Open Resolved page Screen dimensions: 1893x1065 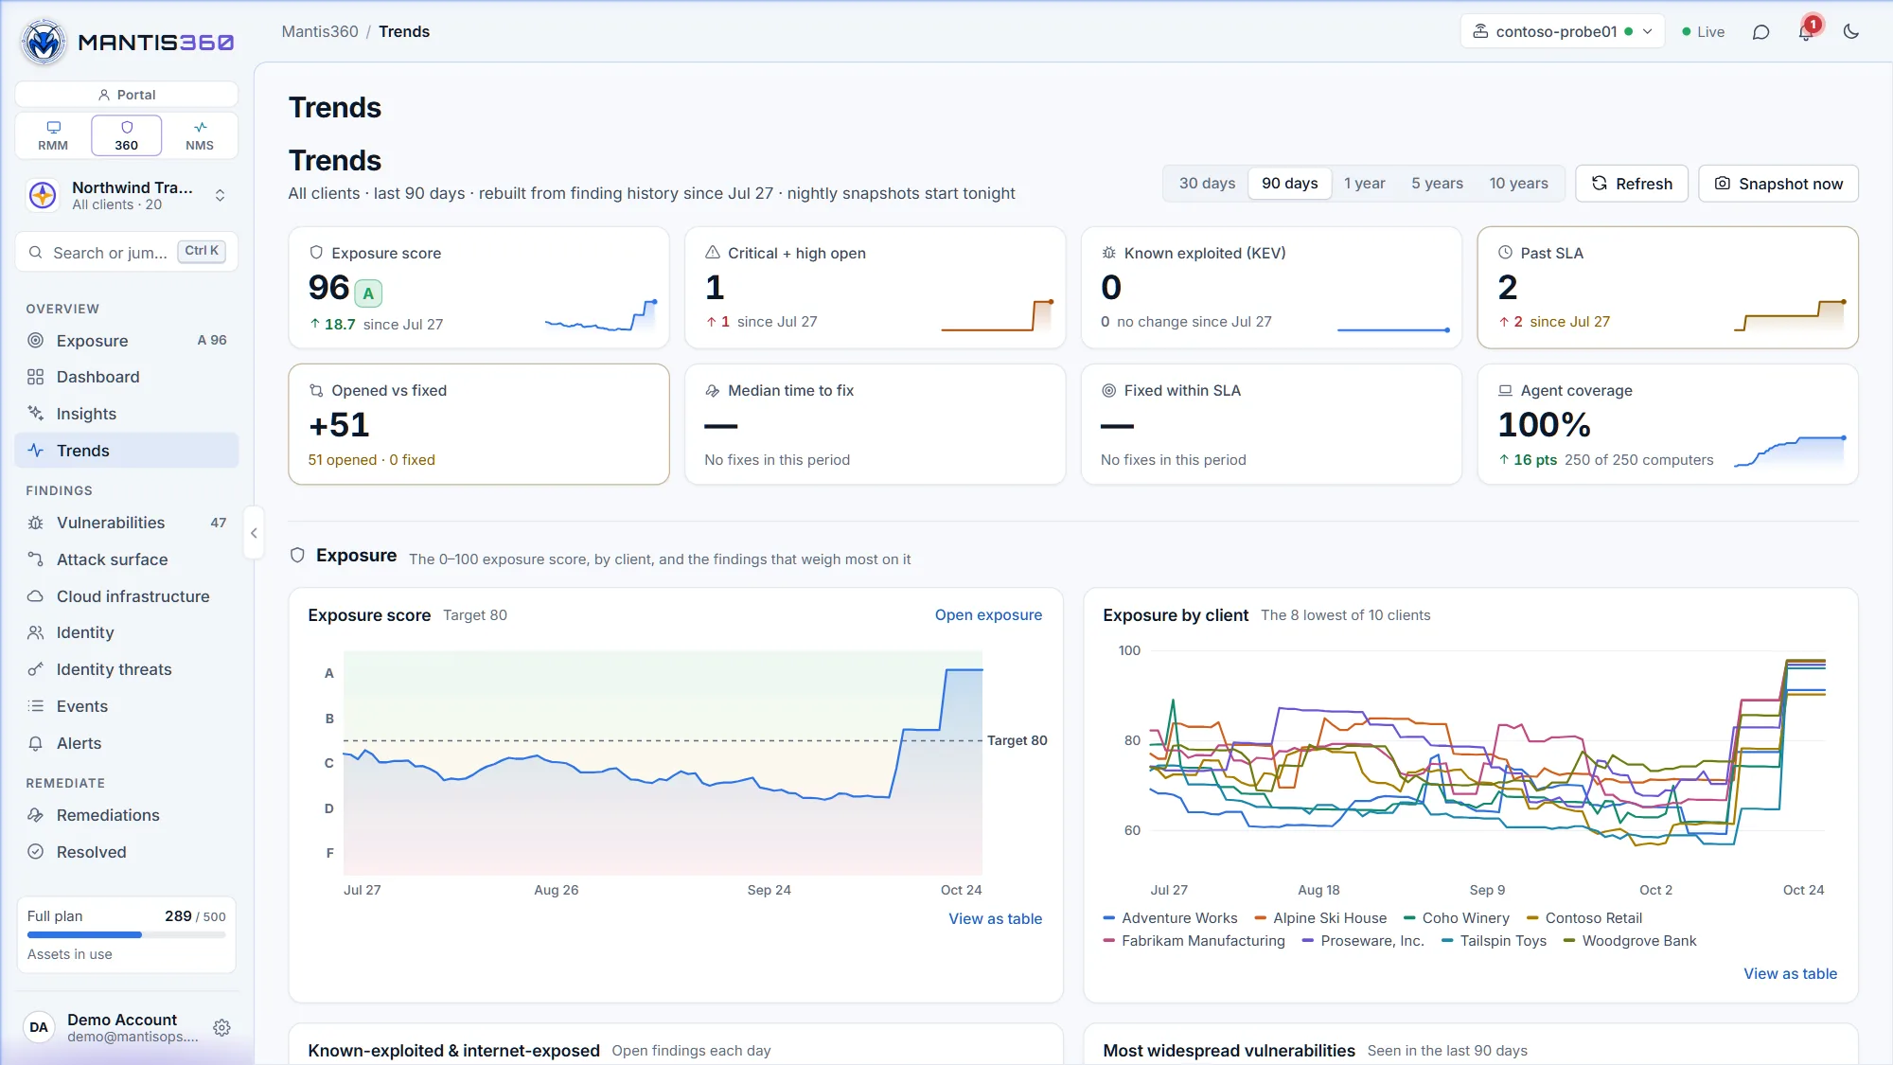click(127, 852)
